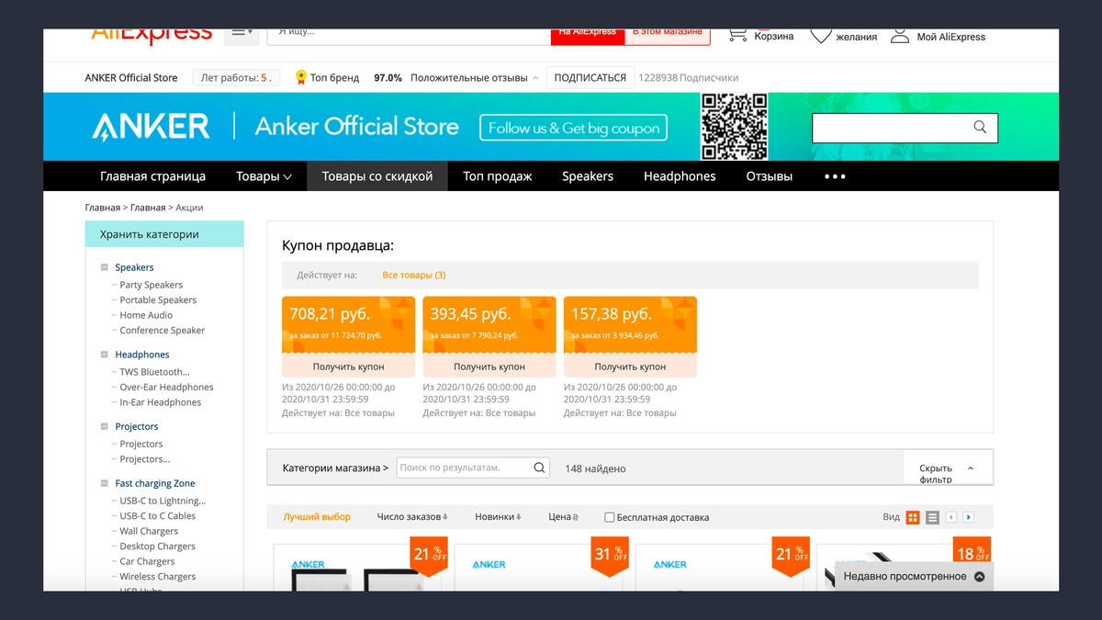Switch to list view icon
Image resolution: width=1102 pixels, height=620 pixels.
coord(932,517)
